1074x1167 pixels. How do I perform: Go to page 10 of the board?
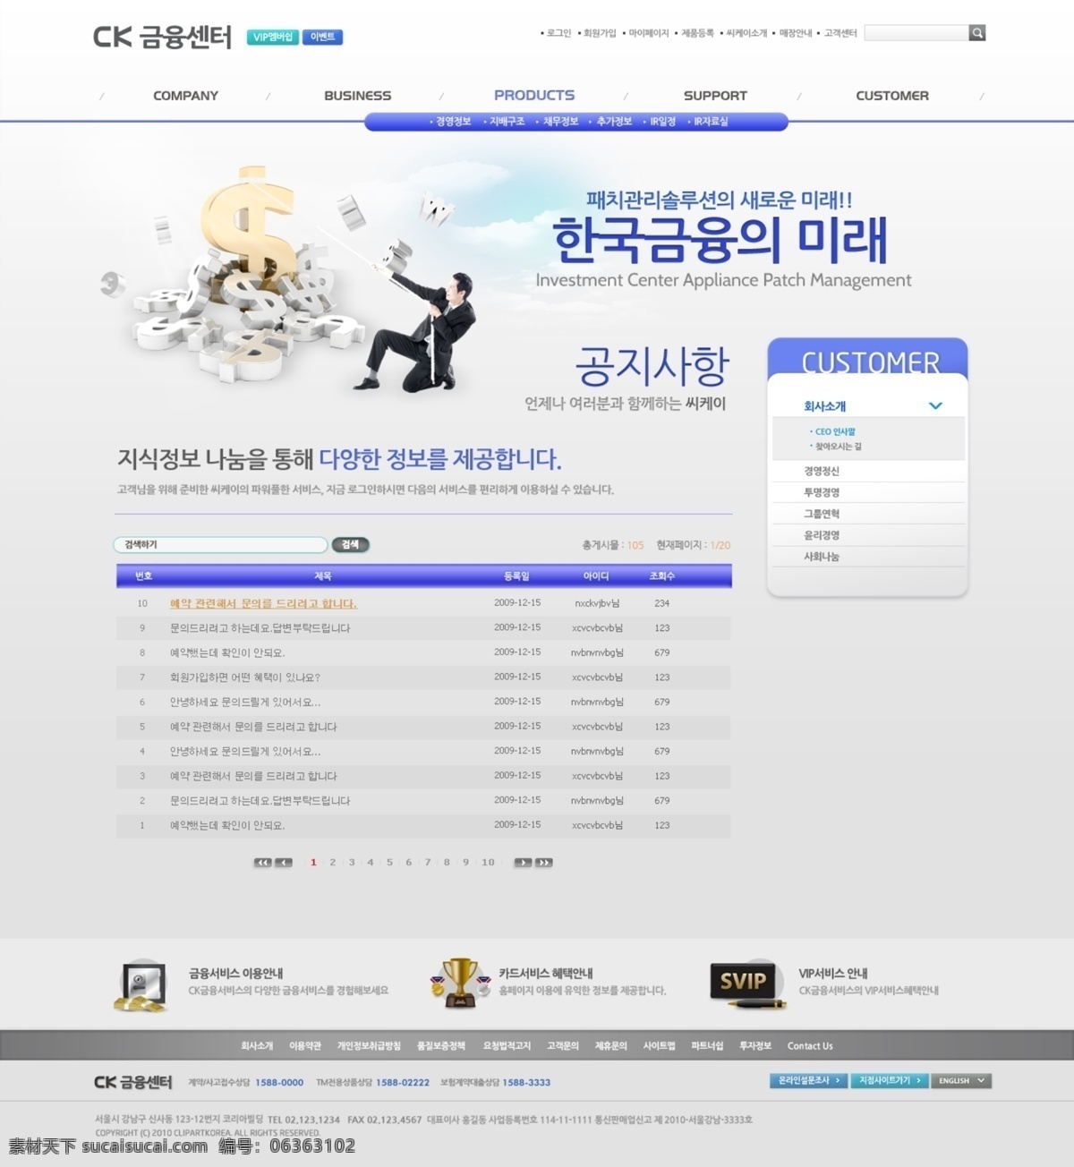(x=488, y=863)
